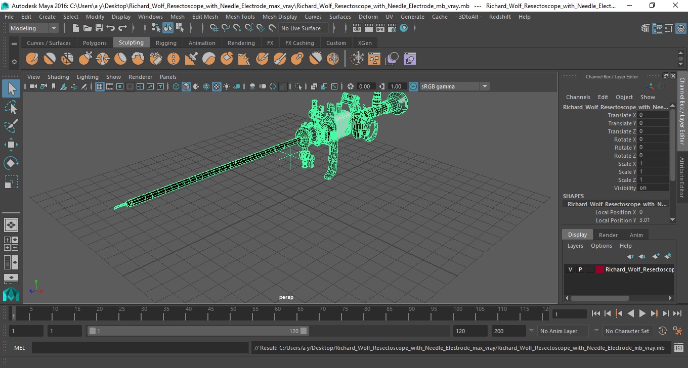Viewport: 688px width, 368px height.
Task: Click the Channels menu in Channel Box
Action: coord(578,97)
